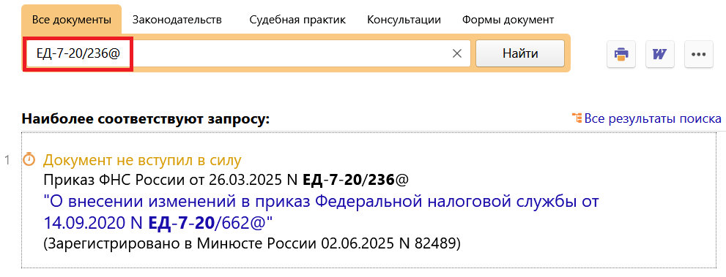Click the Зарегистрировано в Минюсте России registration line
The image size is (726, 277).
coord(252,244)
